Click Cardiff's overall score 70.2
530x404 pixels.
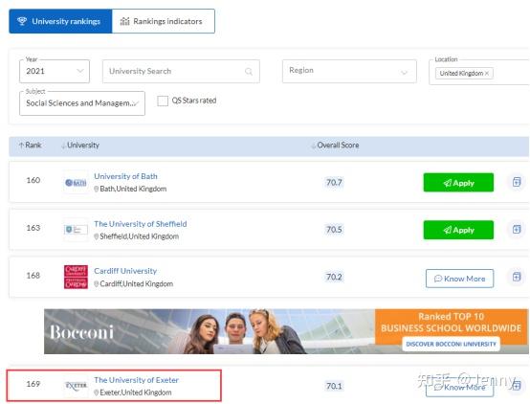(x=334, y=277)
